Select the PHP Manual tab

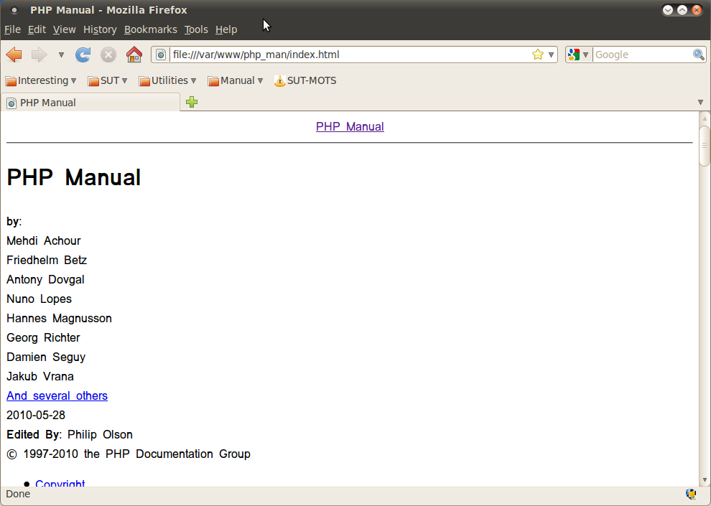tap(90, 103)
